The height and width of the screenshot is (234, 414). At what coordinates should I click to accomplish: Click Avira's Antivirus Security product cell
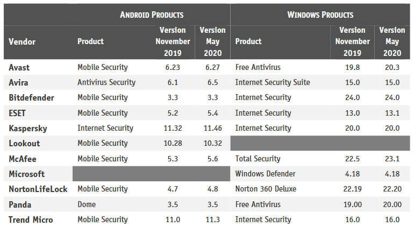(106, 83)
